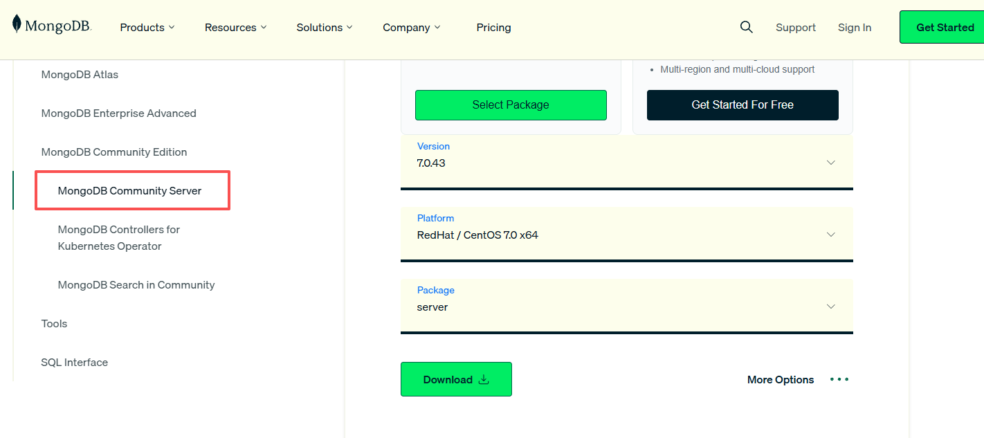Select Tools in the sidebar
The height and width of the screenshot is (438, 984).
[54, 324]
